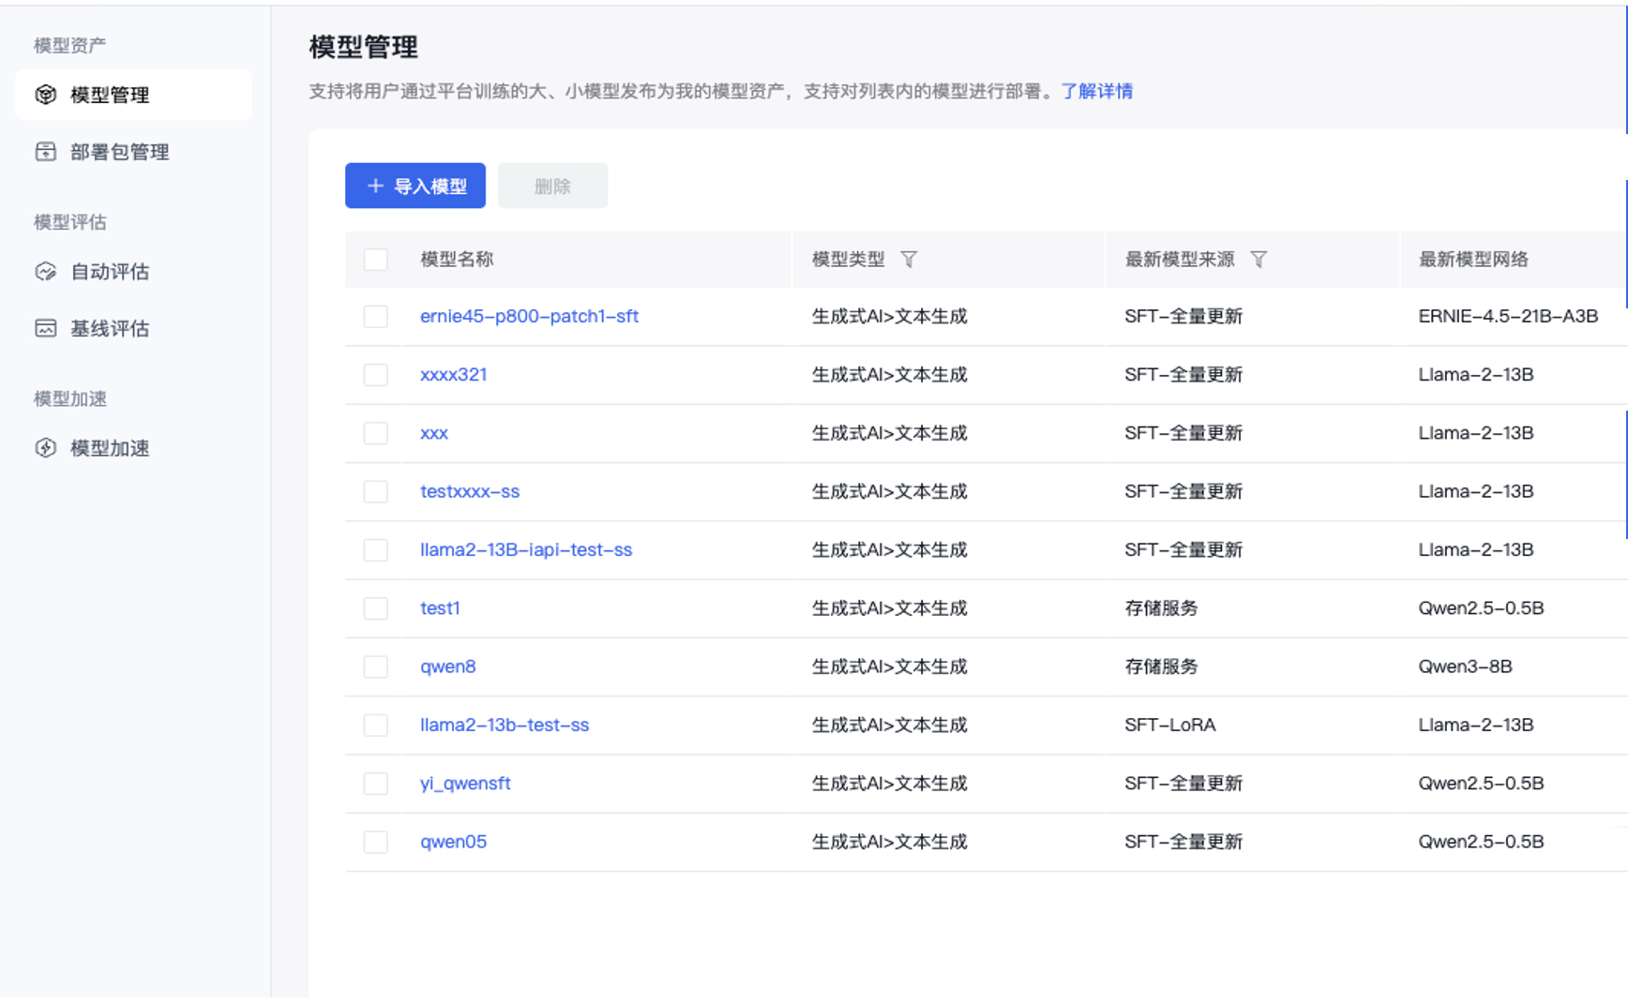The image size is (1628, 1003).
Task: Click the 模型评估 sidebar section label
Action: coord(70,222)
